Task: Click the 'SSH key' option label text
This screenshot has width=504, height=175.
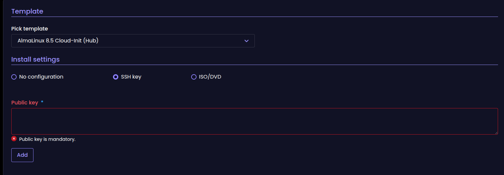Action: point(131,77)
